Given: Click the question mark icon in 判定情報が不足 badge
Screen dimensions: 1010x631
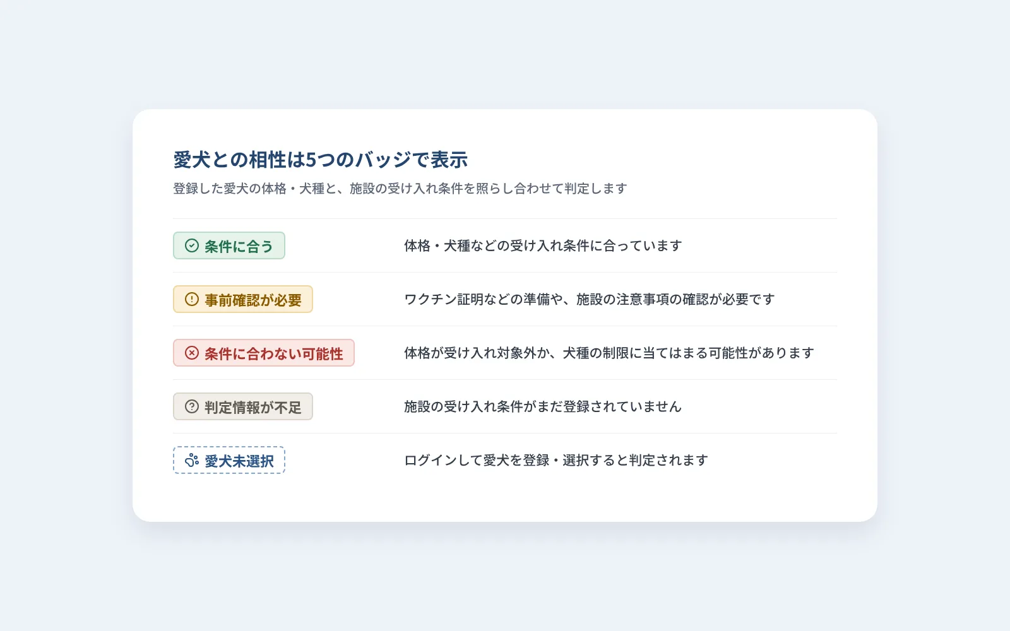Looking at the screenshot, I should tap(192, 406).
